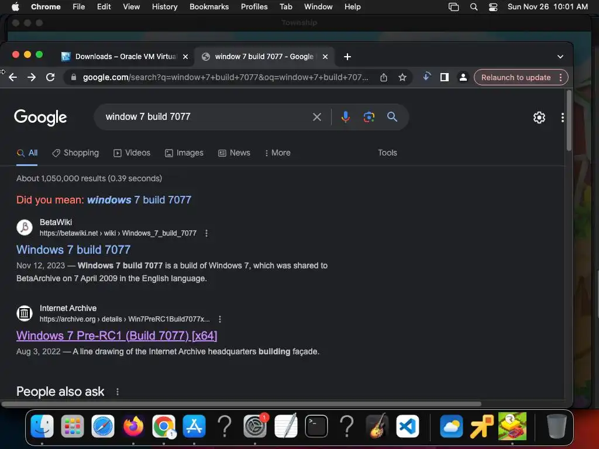Click the address bar URL
The image size is (599, 449).
(x=225, y=78)
